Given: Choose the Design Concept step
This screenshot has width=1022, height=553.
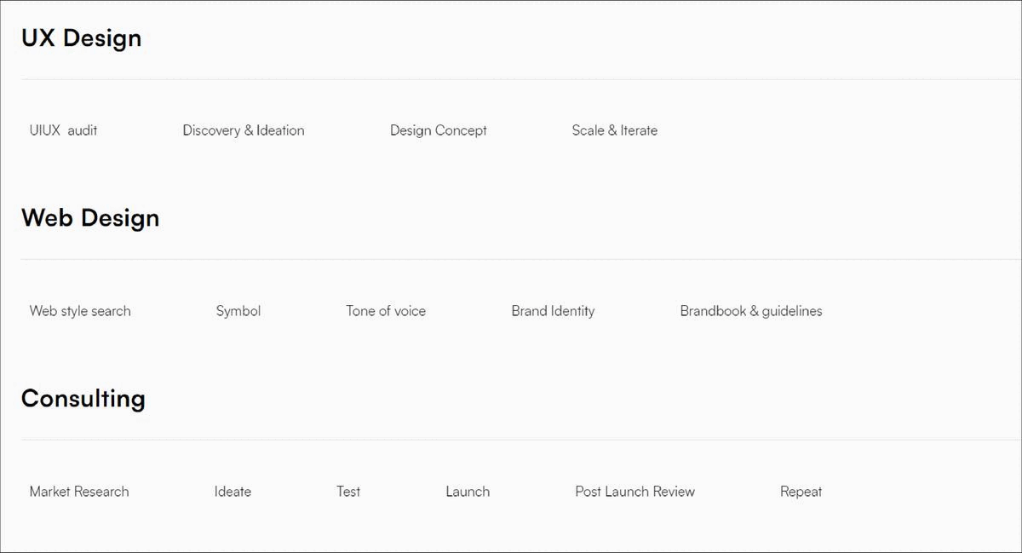Looking at the screenshot, I should pos(439,130).
